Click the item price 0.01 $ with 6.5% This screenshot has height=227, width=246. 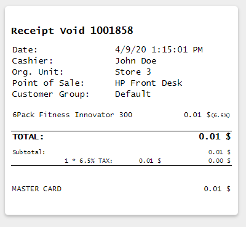[x=207, y=115]
